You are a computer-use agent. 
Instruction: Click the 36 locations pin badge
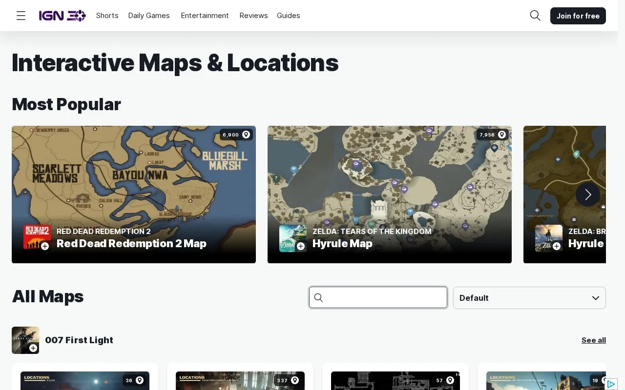134,380
